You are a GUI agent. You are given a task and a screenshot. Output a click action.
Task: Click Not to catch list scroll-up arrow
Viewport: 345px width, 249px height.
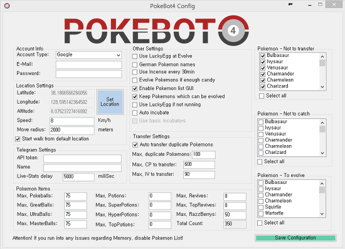322,123
